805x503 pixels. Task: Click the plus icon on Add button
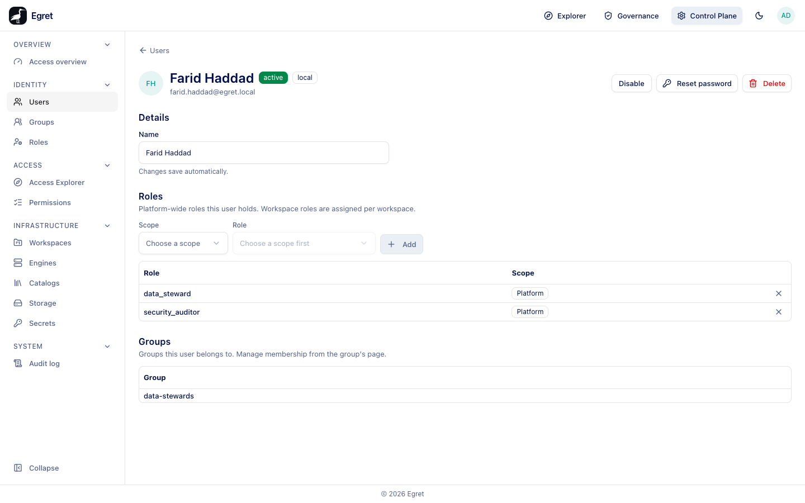(x=391, y=244)
